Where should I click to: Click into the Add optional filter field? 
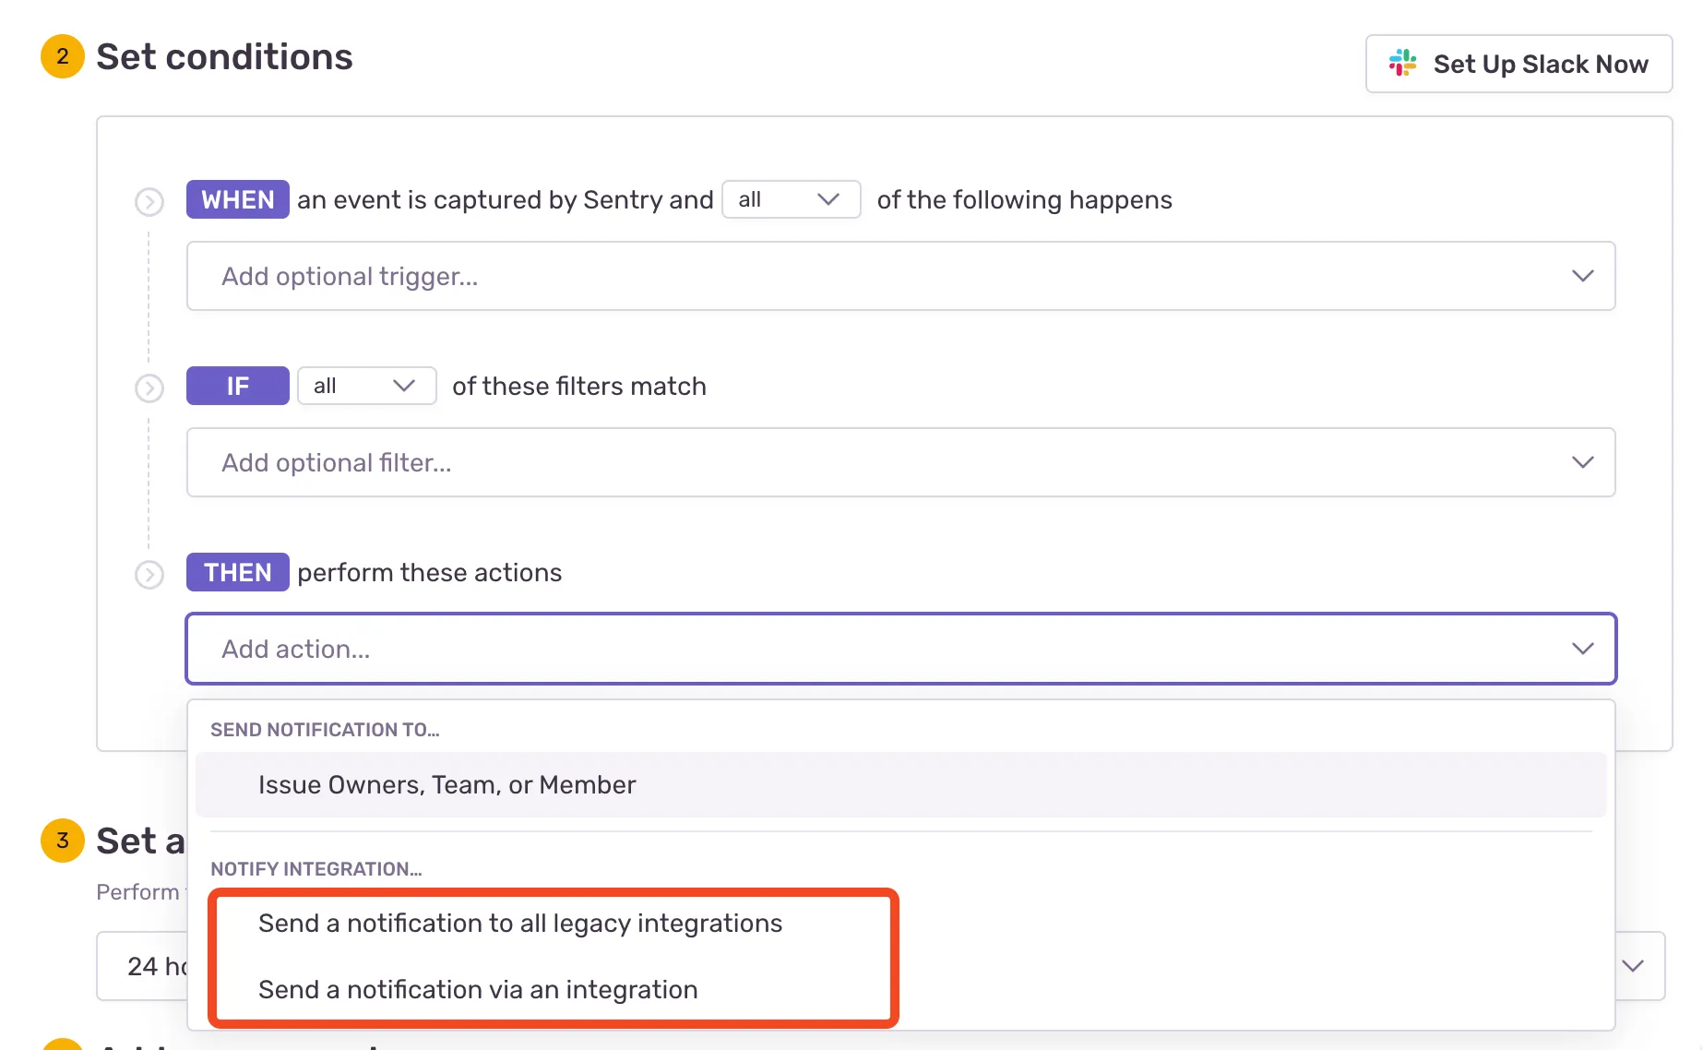point(830,462)
